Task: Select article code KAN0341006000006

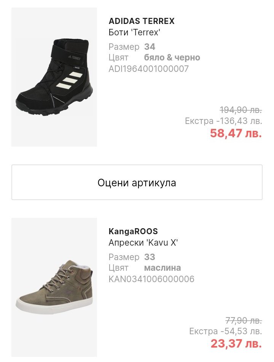Action: [x=151, y=279]
